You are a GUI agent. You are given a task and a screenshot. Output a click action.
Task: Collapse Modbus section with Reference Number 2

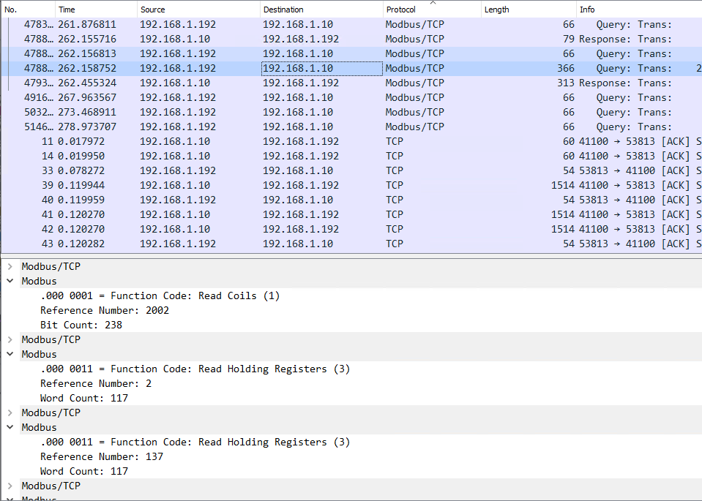(10, 354)
